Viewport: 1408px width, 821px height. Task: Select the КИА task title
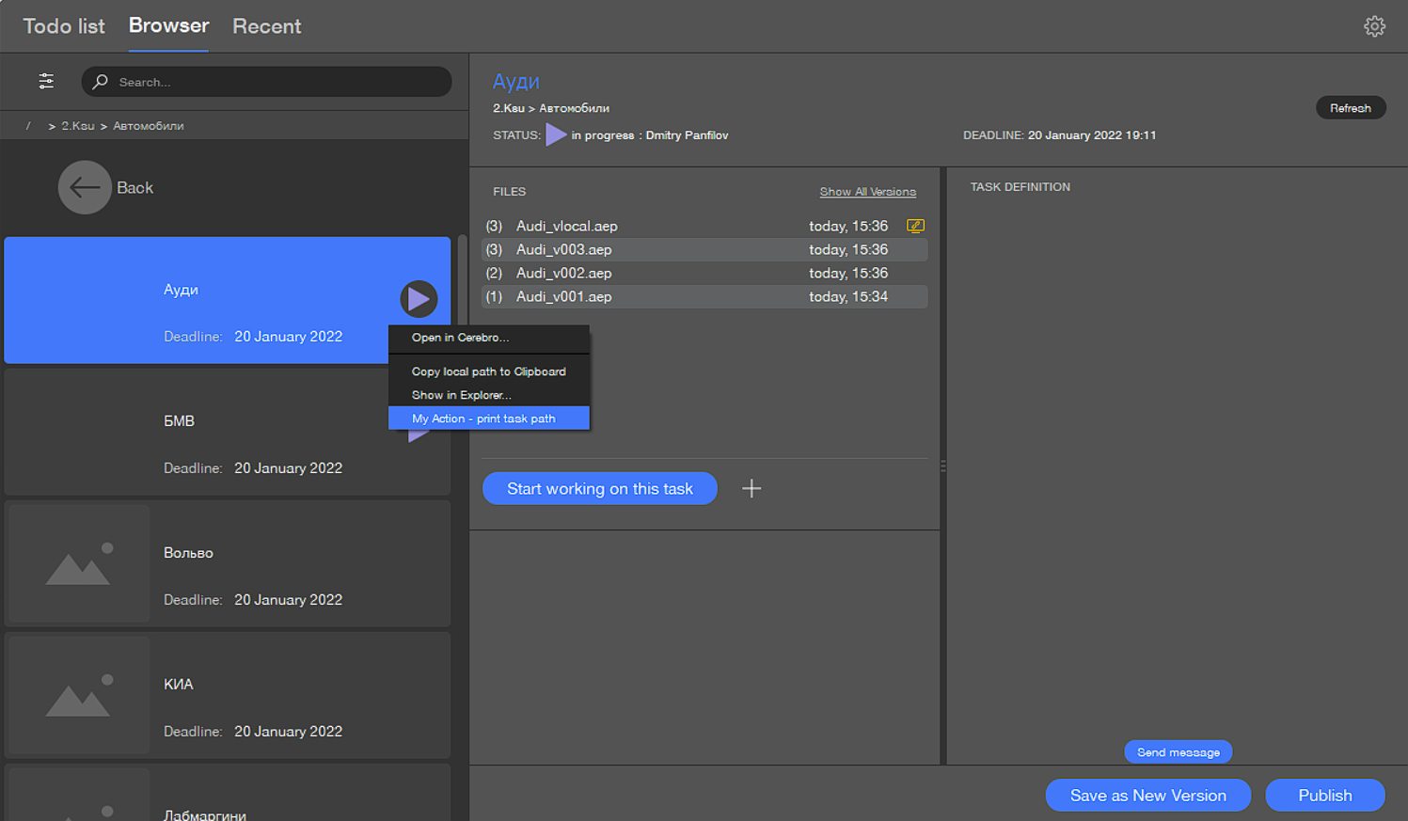pyautogui.click(x=178, y=685)
